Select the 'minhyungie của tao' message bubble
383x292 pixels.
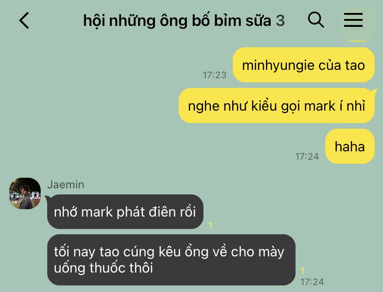coord(303,65)
